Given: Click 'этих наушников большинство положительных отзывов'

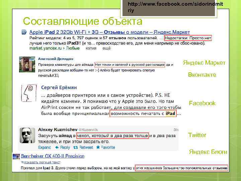Looking at the screenshot, I should tap(181, 168).
